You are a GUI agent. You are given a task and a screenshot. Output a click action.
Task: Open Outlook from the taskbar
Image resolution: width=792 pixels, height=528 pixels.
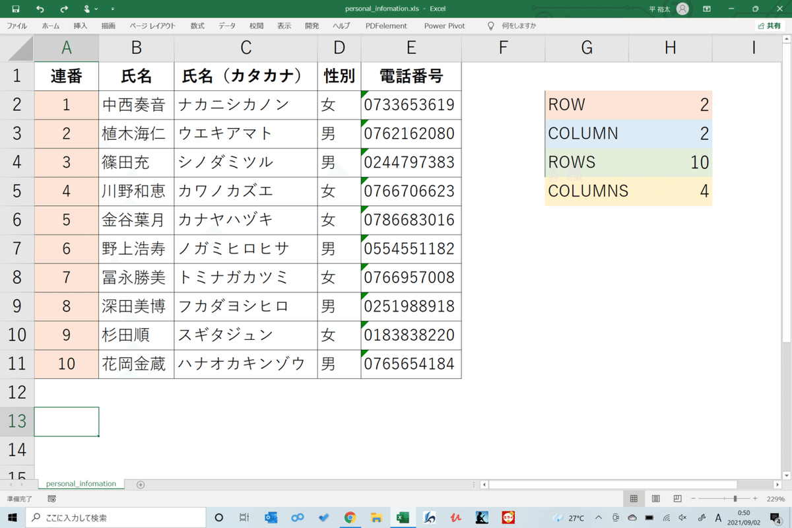tap(271, 517)
